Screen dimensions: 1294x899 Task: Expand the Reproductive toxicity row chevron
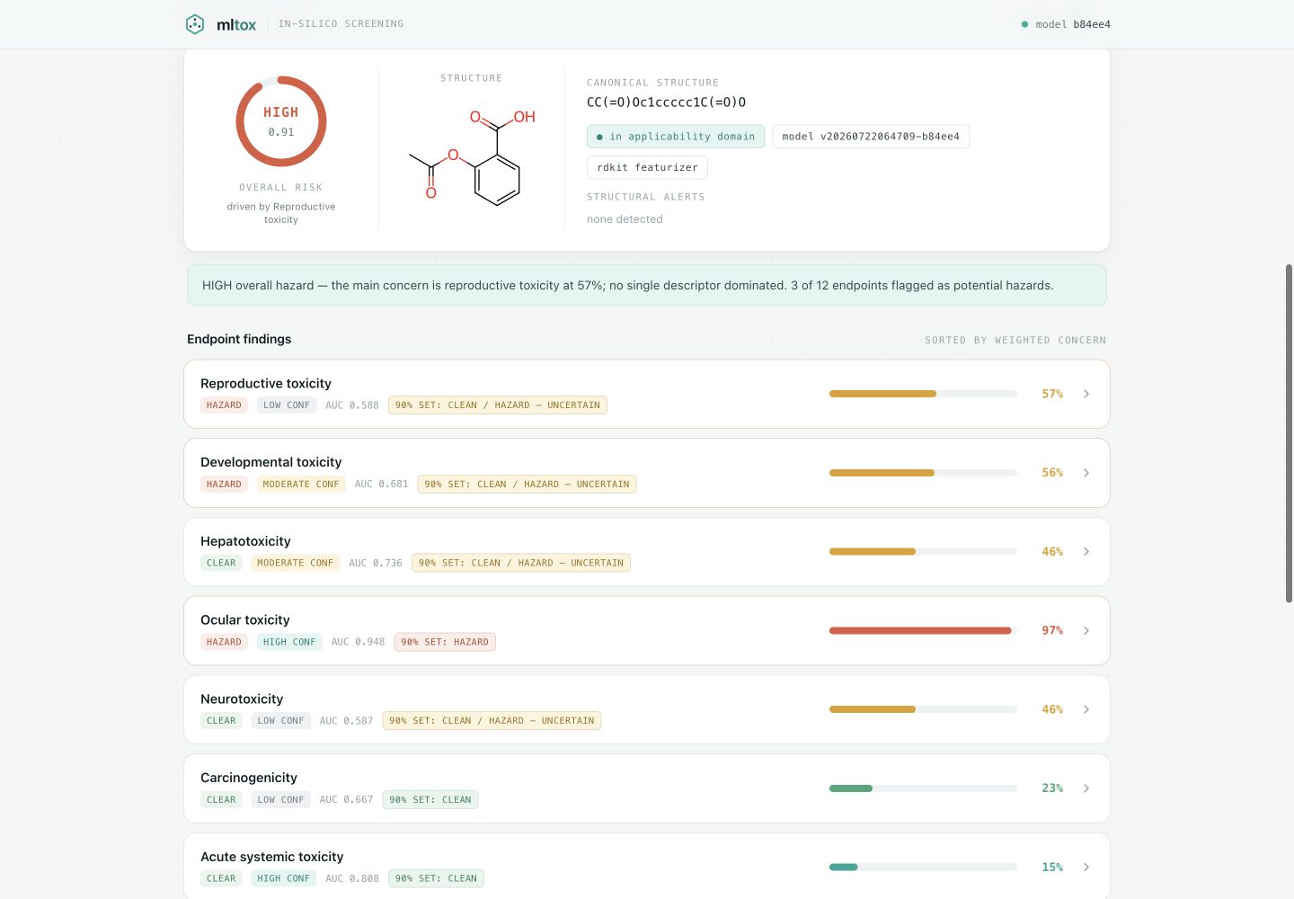tap(1086, 394)
